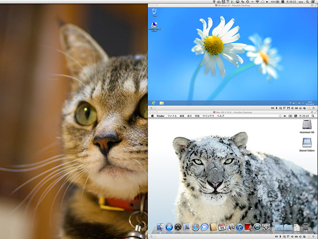The width and height of the screenshot is (318, 239).
Task: Open settings gear in Mac OS X VM status bar
Action: [313, 236]
